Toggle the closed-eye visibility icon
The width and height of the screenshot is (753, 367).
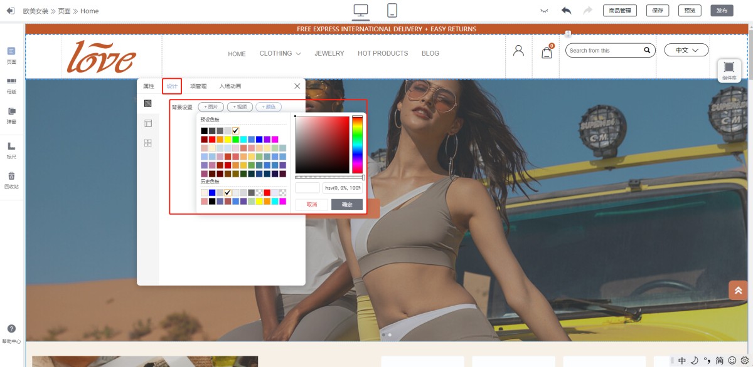pyautogui.click(x=544, y=11)
